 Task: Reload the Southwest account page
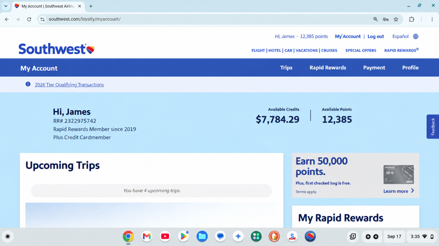(29, 19)
